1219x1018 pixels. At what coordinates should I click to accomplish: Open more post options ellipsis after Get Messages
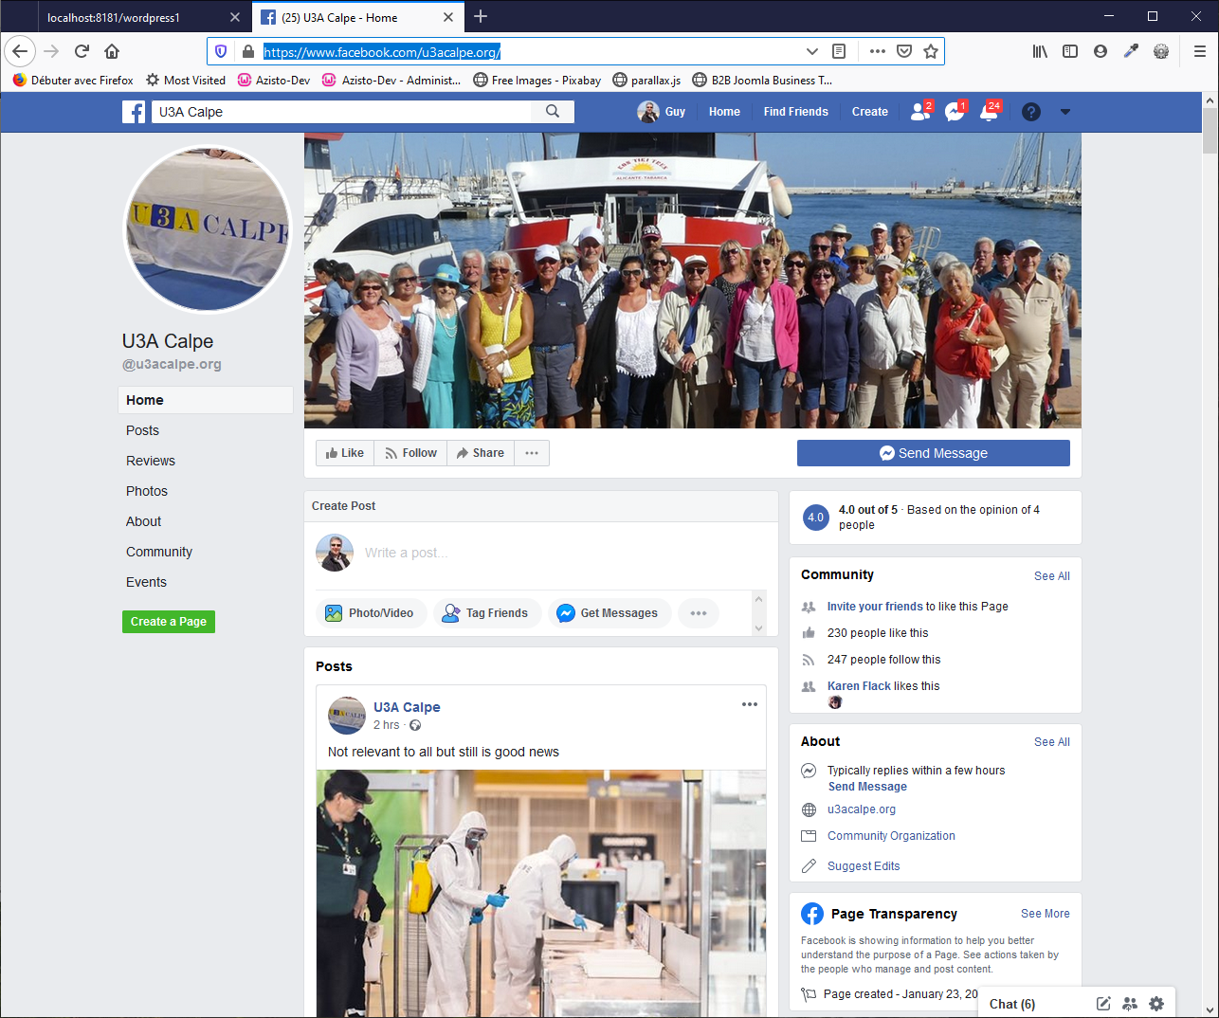point(699,613)
